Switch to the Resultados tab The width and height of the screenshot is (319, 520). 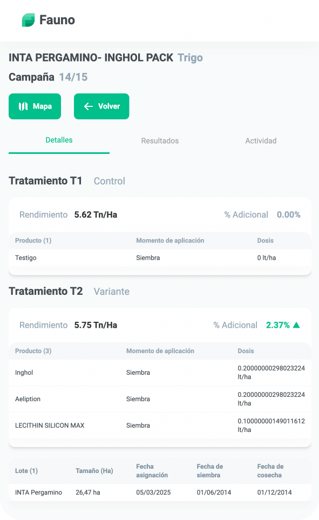pyautogui.click(x=160, y=140)
